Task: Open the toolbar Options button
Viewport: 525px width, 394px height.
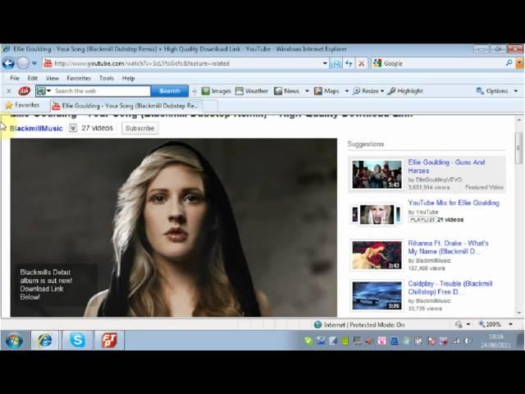Action: [492, 91]
